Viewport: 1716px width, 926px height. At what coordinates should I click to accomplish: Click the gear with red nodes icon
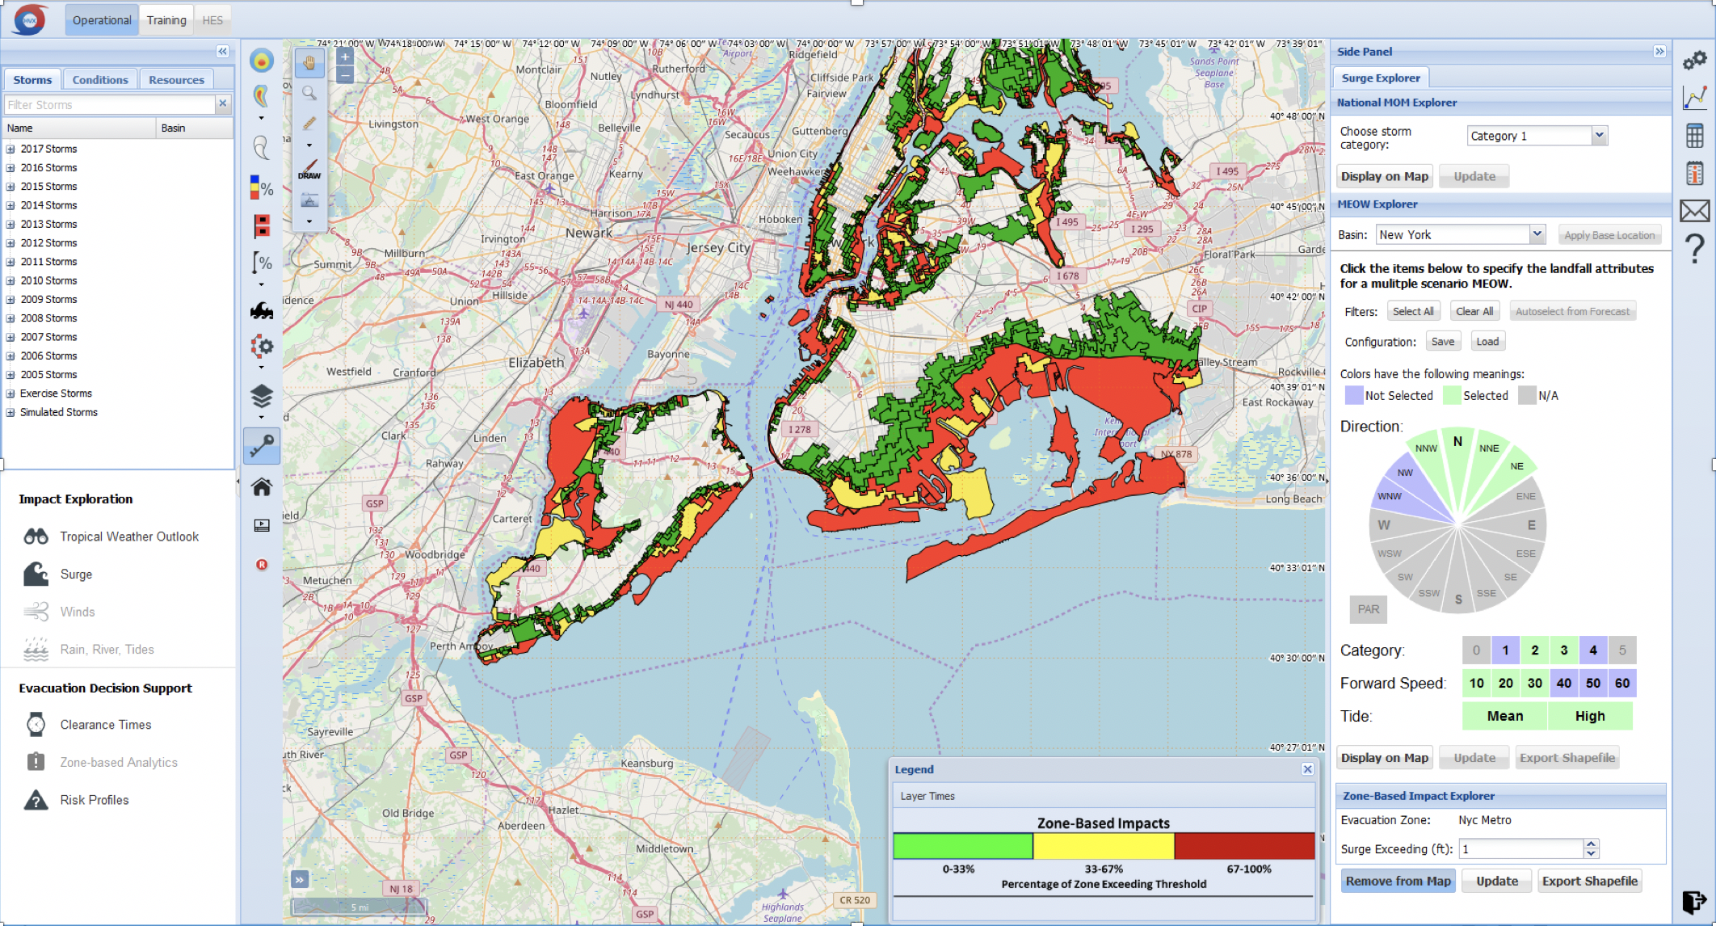click(x=262, y=347)
